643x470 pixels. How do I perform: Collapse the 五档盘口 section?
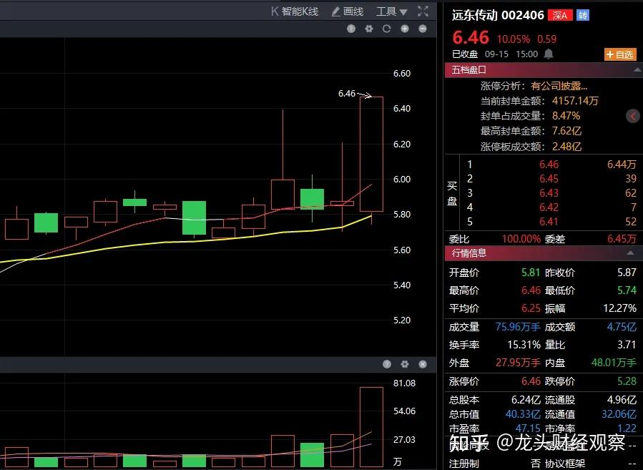[637, 69]
